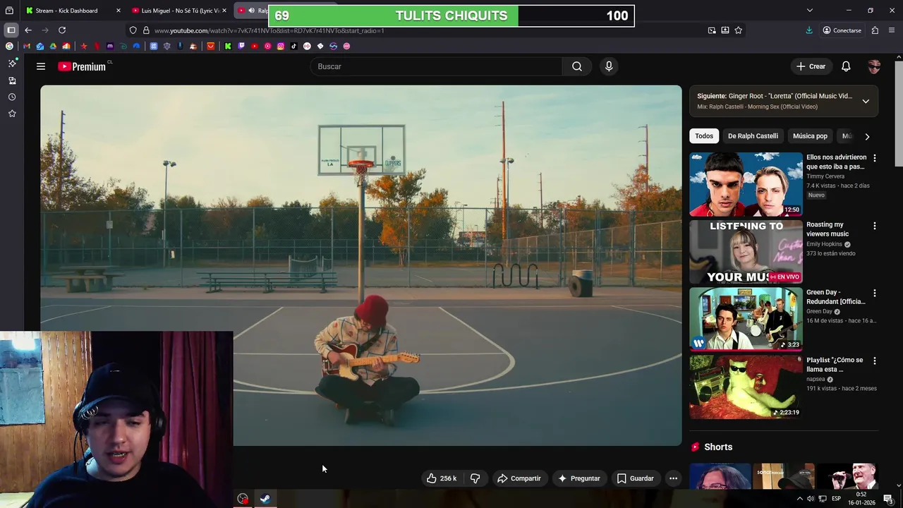Click the Compartir share button
Image resolution: width=903 pixels, height=508 pixels.
point(519,478)
